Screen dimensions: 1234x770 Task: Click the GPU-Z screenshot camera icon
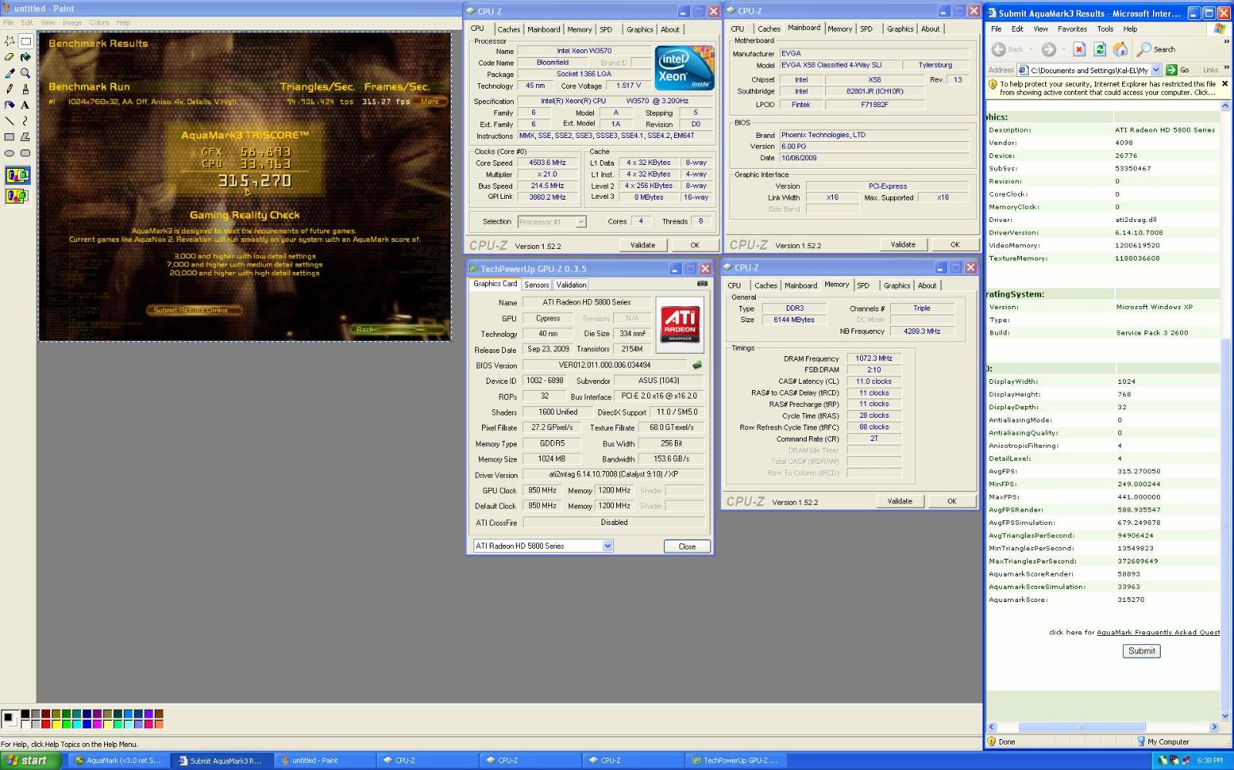tap(702, 284)
